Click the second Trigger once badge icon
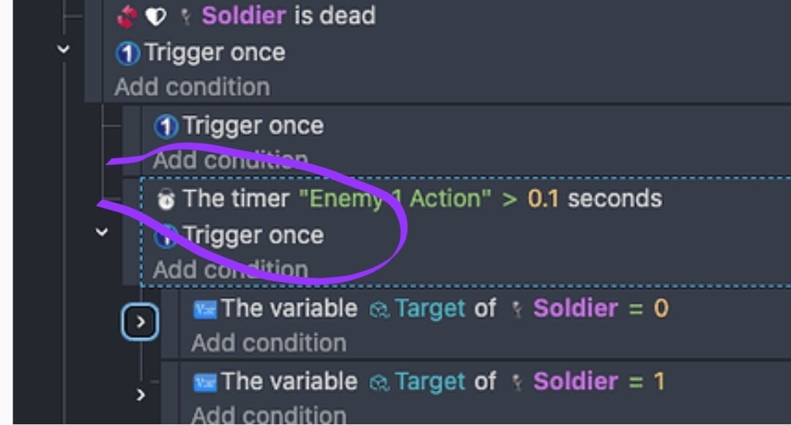The image size is (791, 425). click(x=166, y=127)
